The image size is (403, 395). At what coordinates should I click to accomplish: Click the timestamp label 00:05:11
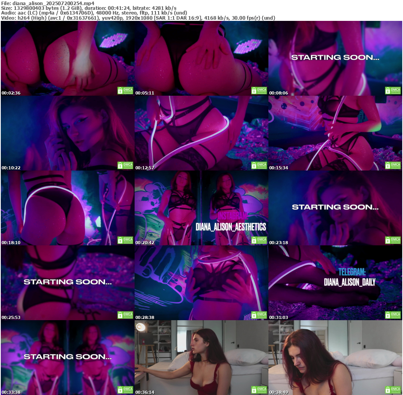click(145, 93)
